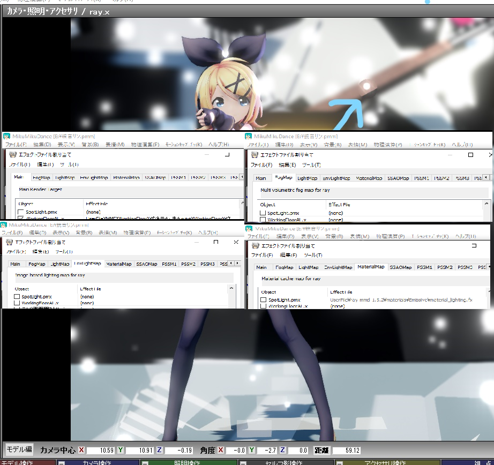Uncheck WorkingFloorAL.x in Main Render Target window
Image resolution: width=494 pixels, height=465 pixels.
[x=21, y=217]
